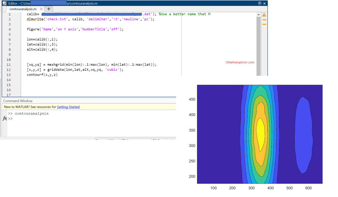Select the Command Window title bar

[x=18, y=101]
